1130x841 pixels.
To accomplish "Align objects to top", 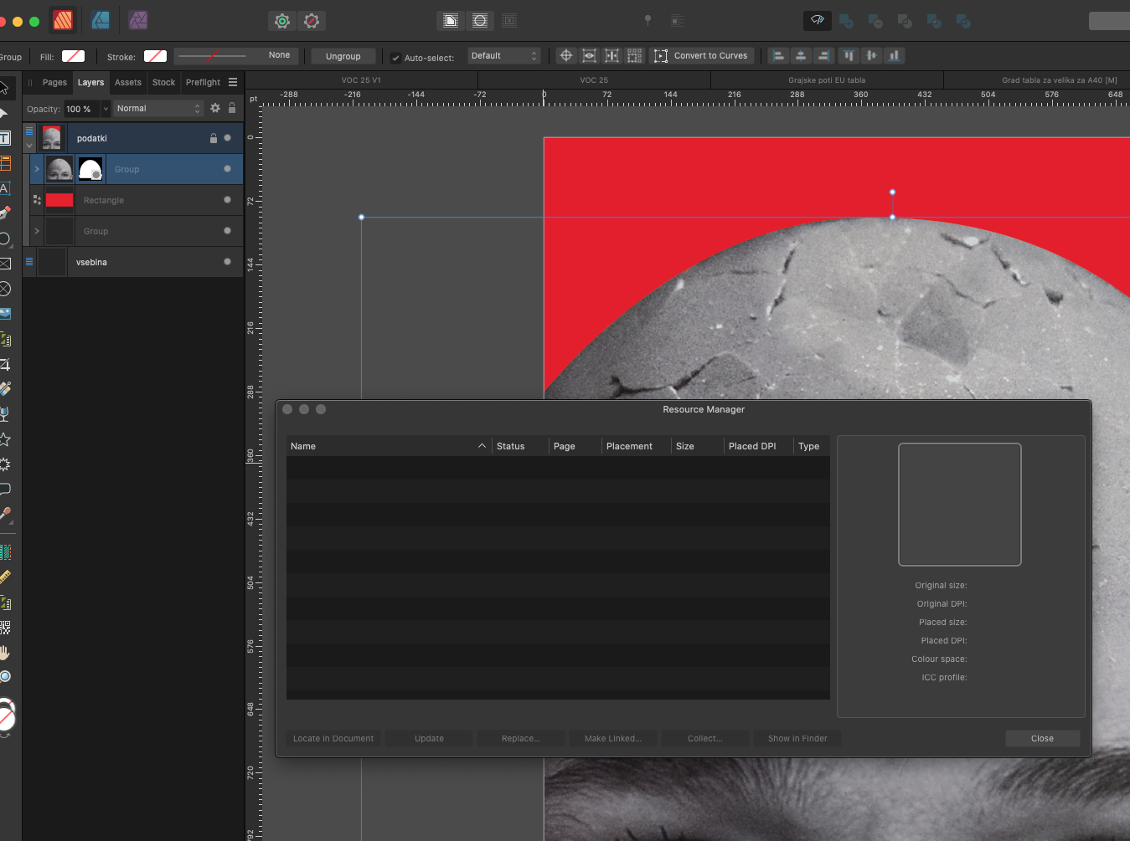I will click(849, 55).
